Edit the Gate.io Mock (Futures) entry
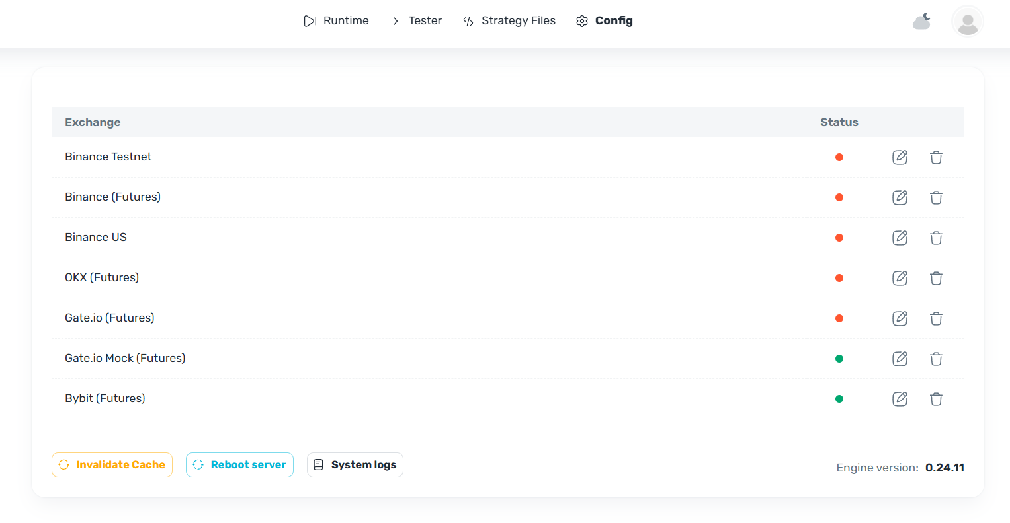 pos(900,359)
